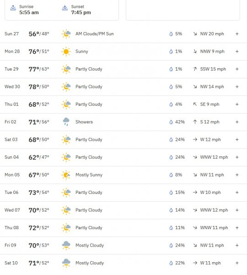
Task: Select the Thu 08 date label
Action: [x=11, y=228]
